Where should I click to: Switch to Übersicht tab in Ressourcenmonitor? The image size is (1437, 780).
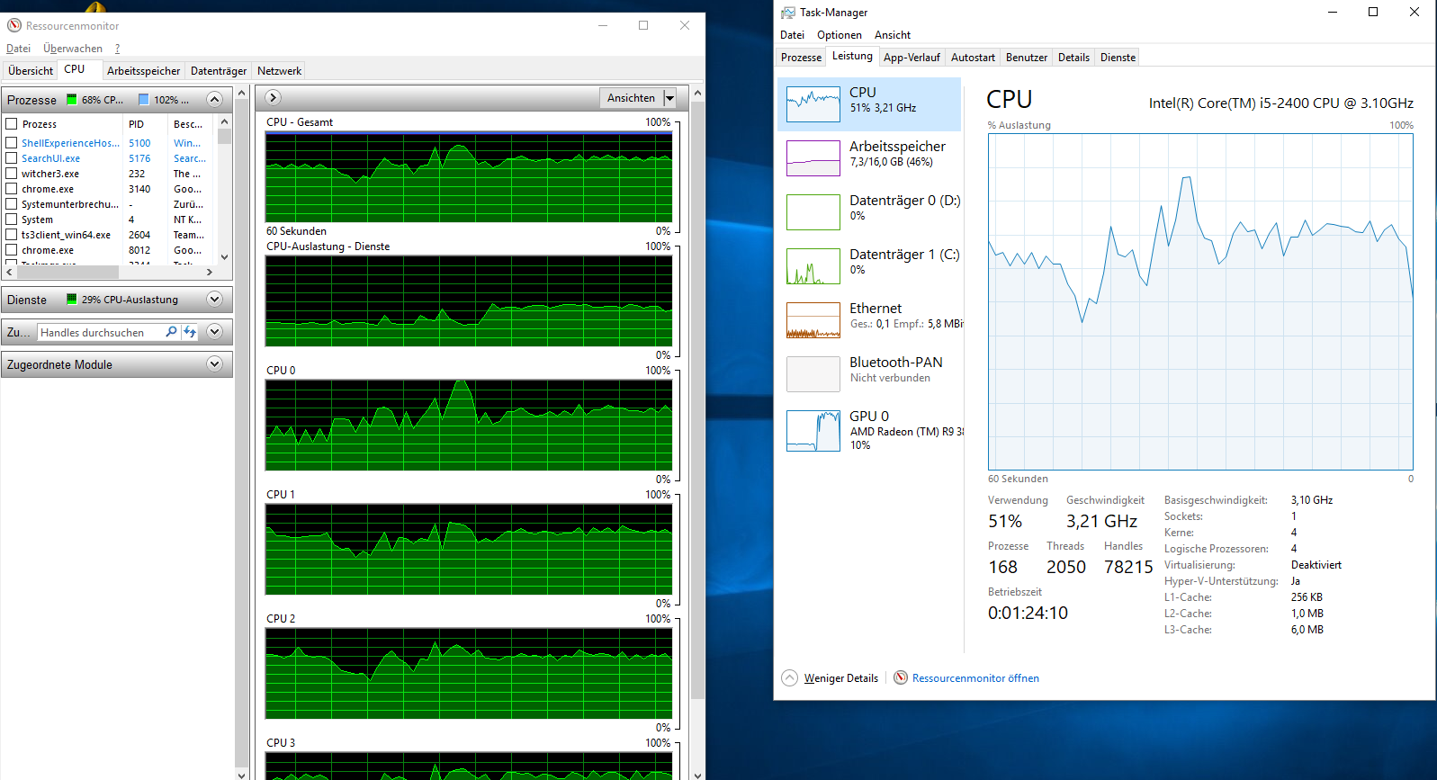point(31,71)
